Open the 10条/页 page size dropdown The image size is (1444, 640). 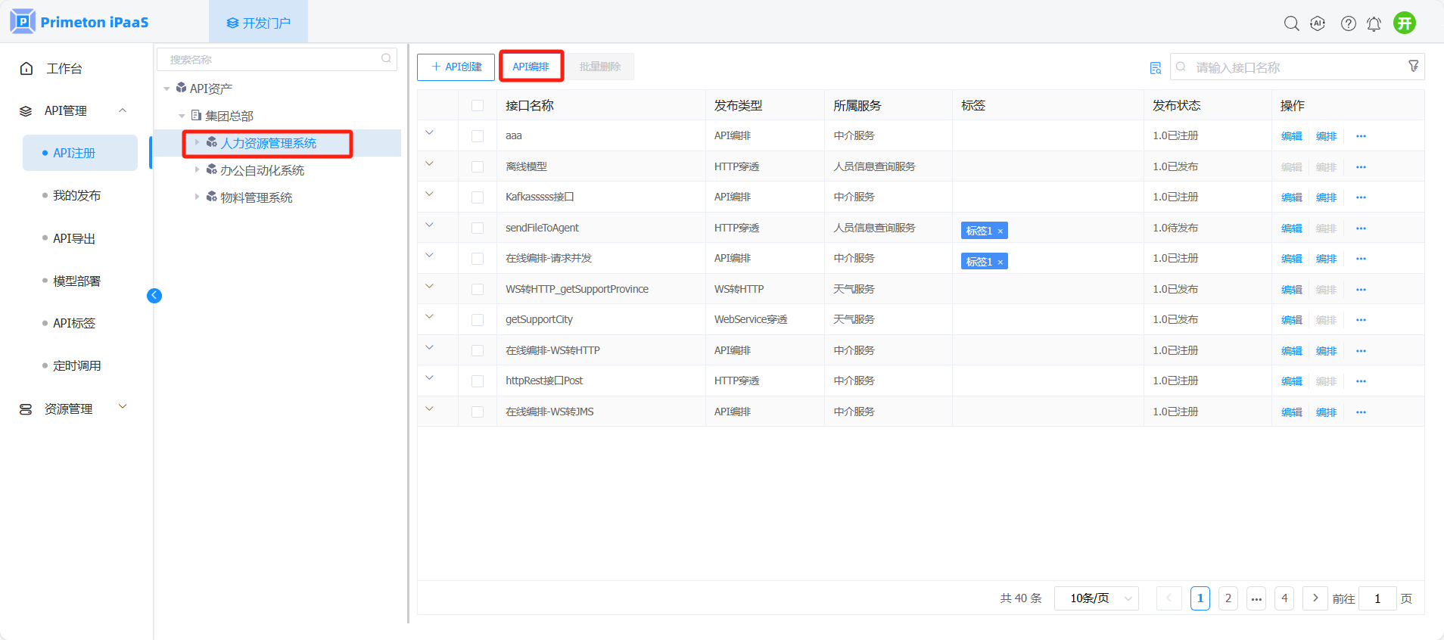coord(1096,598)
